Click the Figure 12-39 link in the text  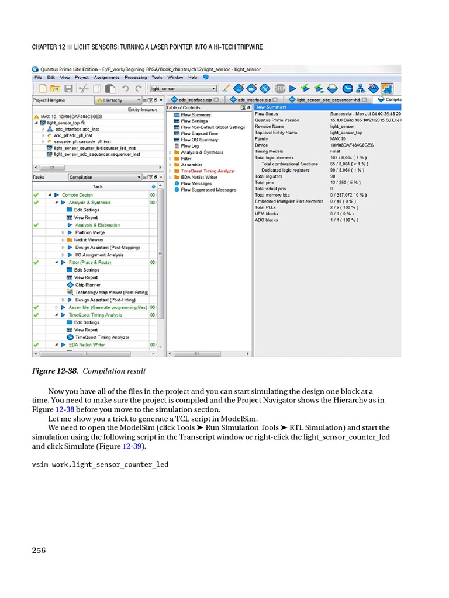pyautogui.click(x=131, y=446)
